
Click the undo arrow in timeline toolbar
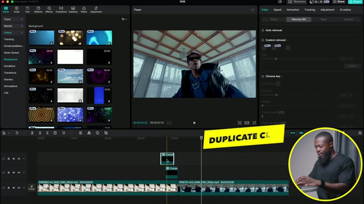pyautogui.click(x=17, y=133)
